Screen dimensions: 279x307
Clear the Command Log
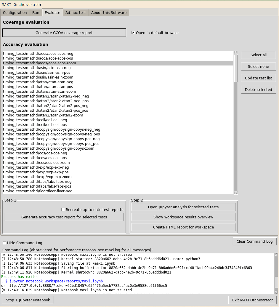click(254, 242)
